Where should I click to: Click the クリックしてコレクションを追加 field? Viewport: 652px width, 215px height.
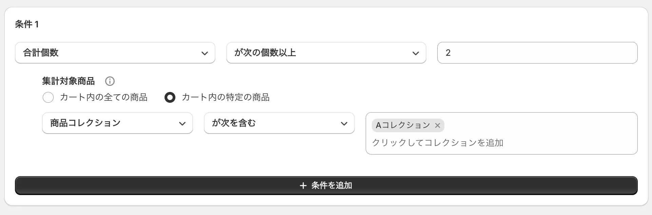438,143
